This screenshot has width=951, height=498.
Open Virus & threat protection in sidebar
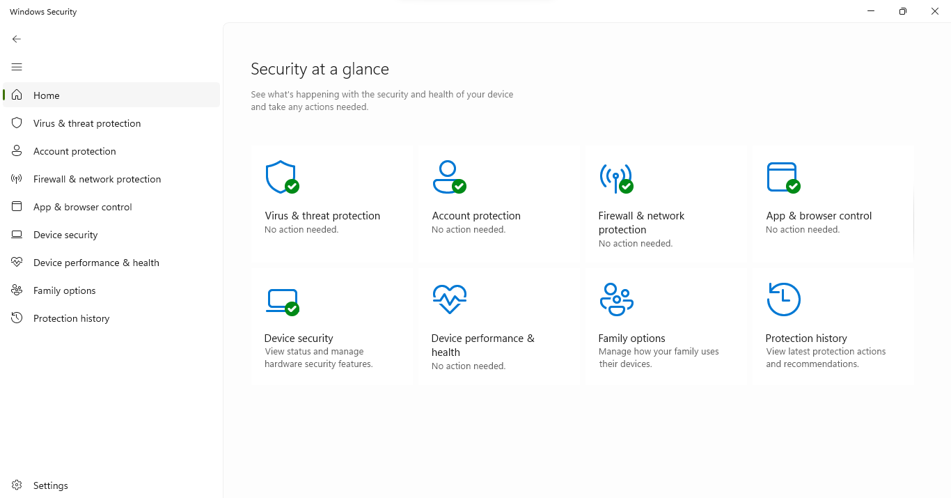(x=87, y=123)
